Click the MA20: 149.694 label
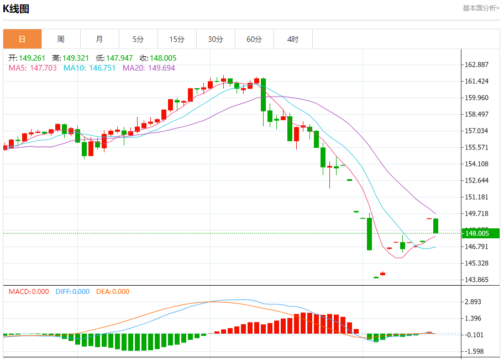The width and height of the screenshot is (504, 359). 149,68
